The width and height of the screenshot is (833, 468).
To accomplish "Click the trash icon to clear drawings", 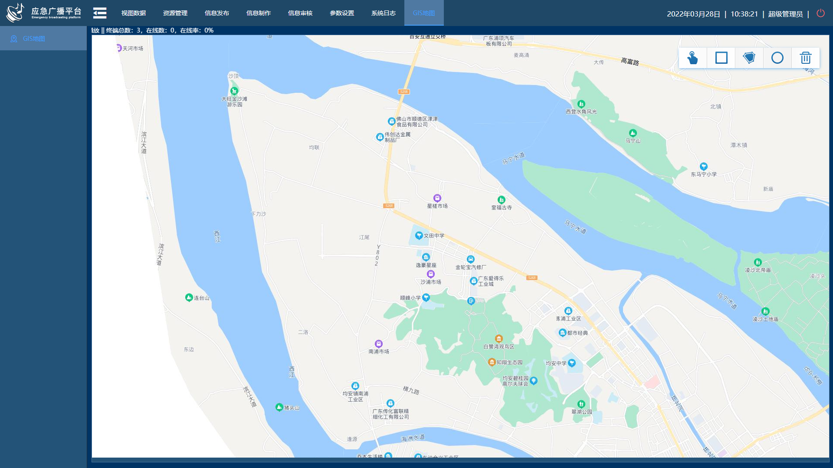I will pyautogui.click(x=805, y=58).
